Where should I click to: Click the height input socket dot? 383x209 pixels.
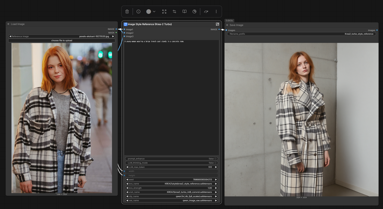click(124, 175)
